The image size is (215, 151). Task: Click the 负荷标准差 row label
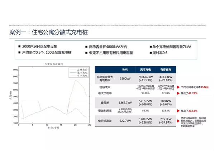(x=105, y=121)
